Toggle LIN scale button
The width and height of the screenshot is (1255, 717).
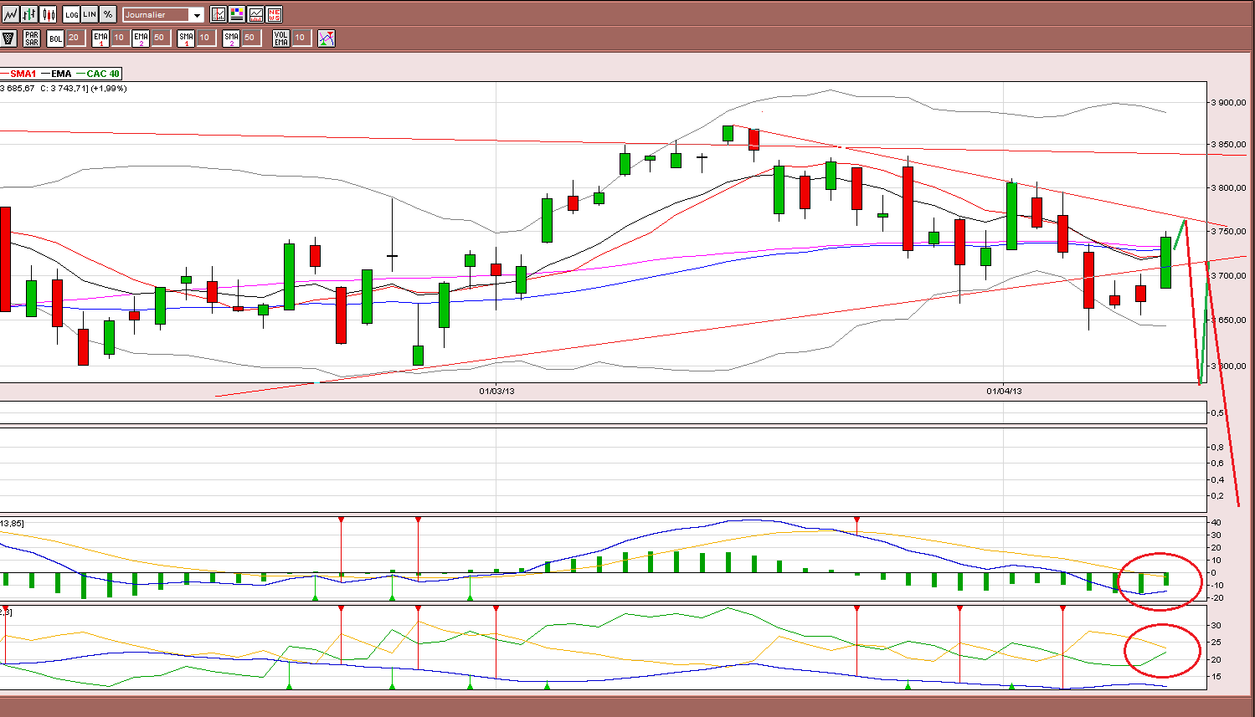click(x=90, y=14)
